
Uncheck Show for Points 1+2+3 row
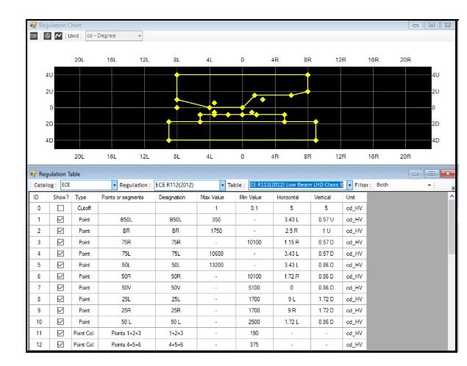[x=60, y=333]
